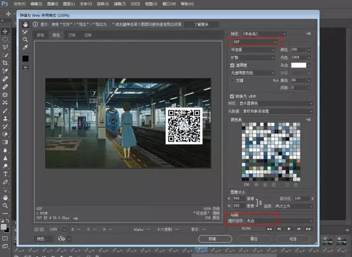Select the Eyedropper tool in the dialog

coord(25,48)
